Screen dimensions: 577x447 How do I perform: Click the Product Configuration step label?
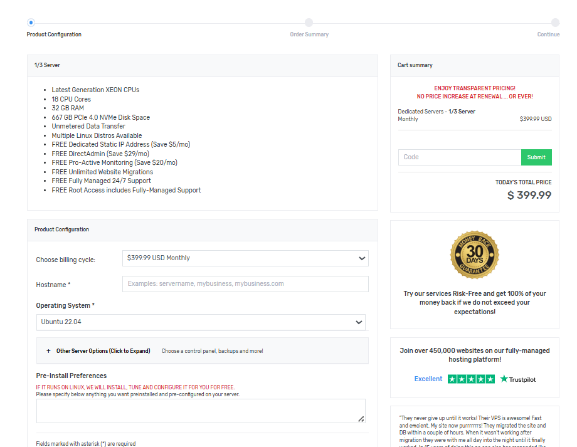(54, 34)
